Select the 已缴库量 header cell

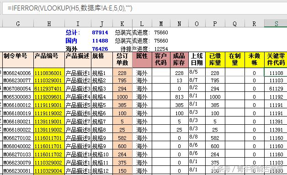click(x=215, y=60)
